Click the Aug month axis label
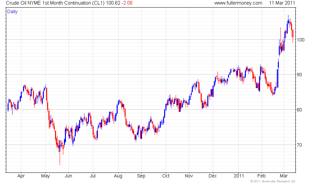 118,176
